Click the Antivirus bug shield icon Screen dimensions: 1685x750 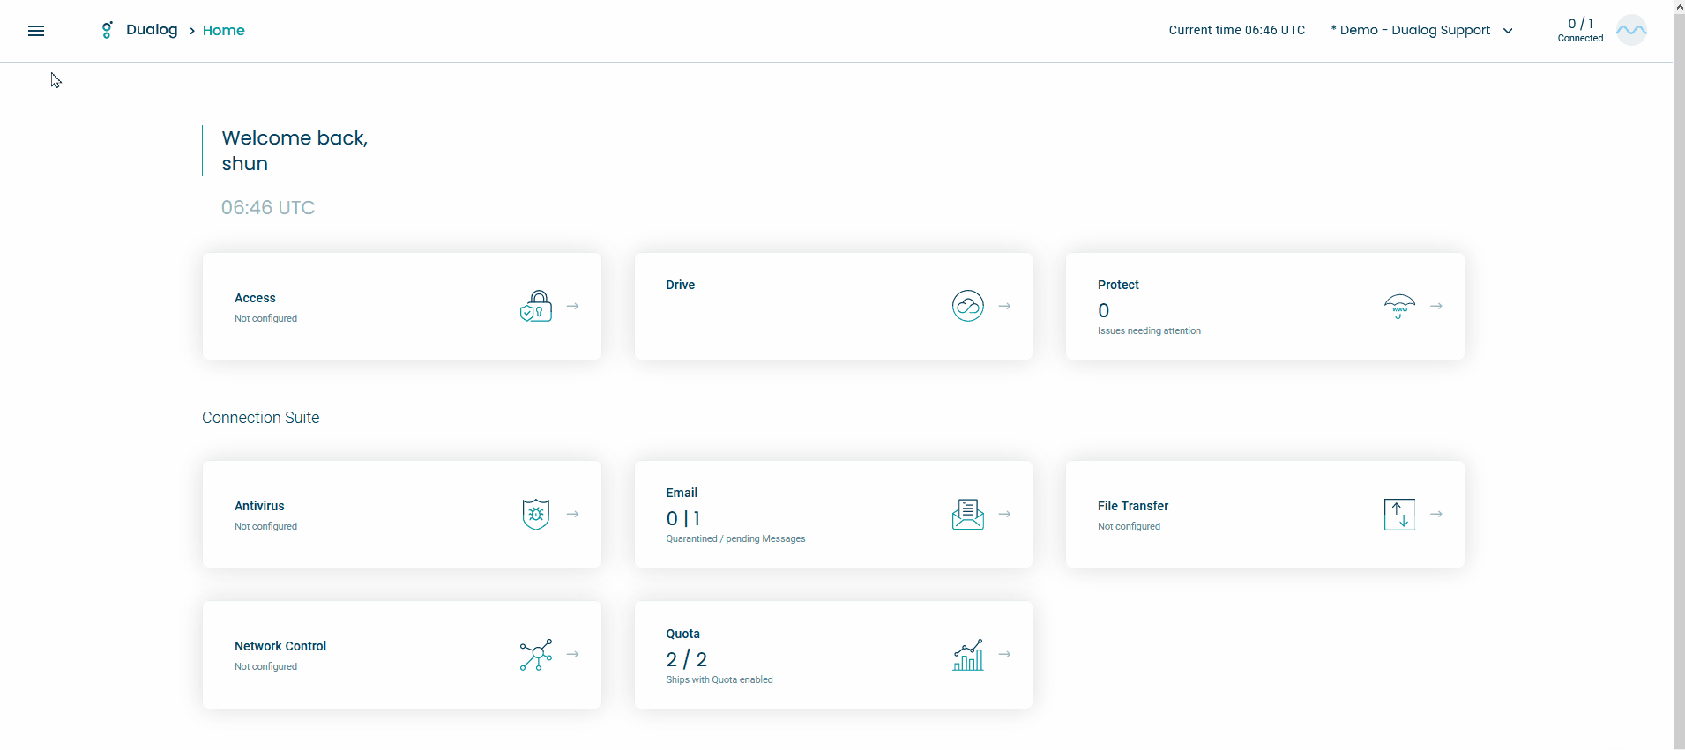coord(536,514)
